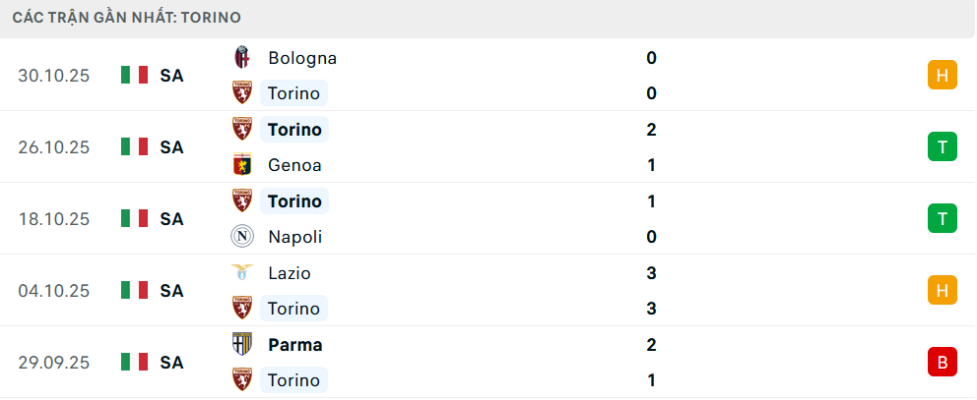Open the Napoli team link
Screen dimensions: 977x400
click(294, 237)
